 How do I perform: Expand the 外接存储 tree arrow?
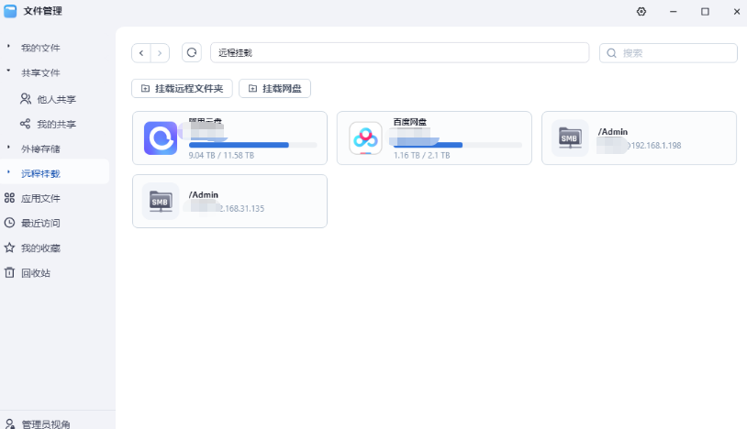click(x=8, y=147)
